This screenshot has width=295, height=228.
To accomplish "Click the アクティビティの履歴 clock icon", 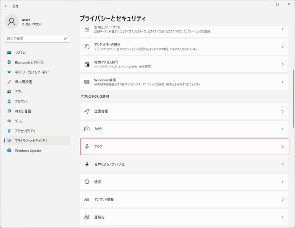I will click(87, 47).
